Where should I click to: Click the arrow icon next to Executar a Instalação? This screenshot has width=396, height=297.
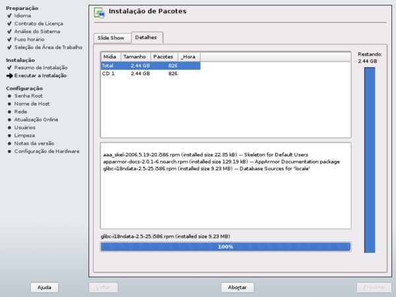point(10,75)
